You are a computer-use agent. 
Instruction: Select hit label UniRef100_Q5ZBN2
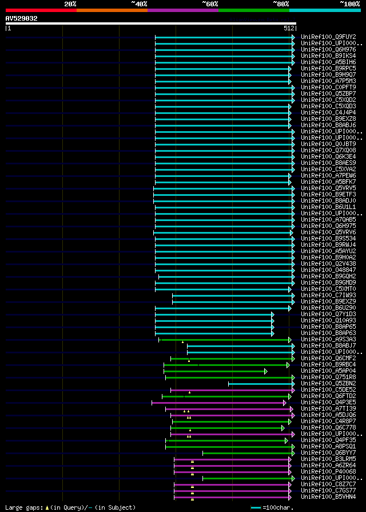tap(328, 383)
